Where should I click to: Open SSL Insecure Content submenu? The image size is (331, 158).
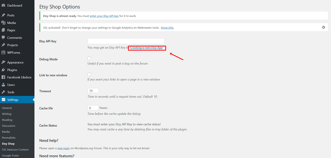pyautogui.click(x=15, y=150)
